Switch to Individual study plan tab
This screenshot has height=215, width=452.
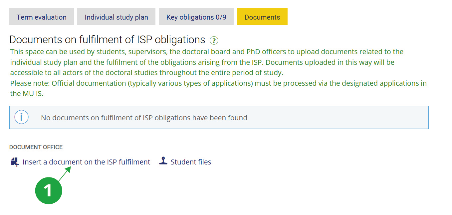point(116,17)
